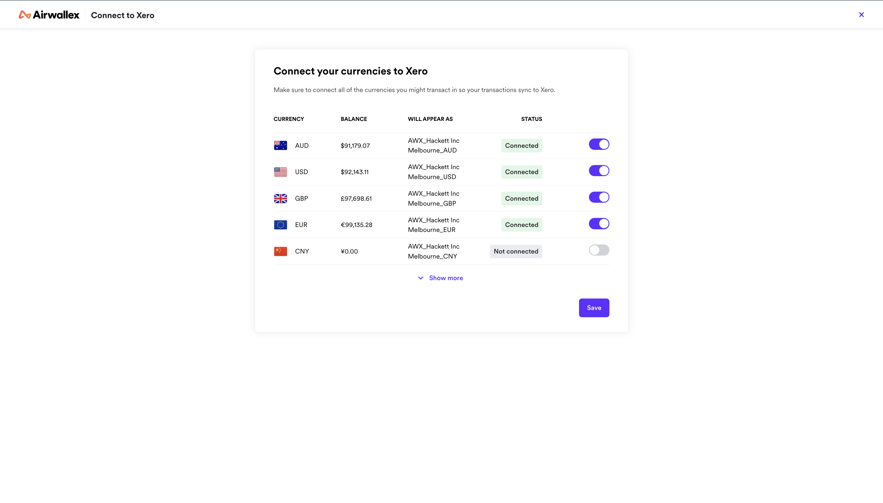Turn off the USD connection toggle

[x=599, y=171]
